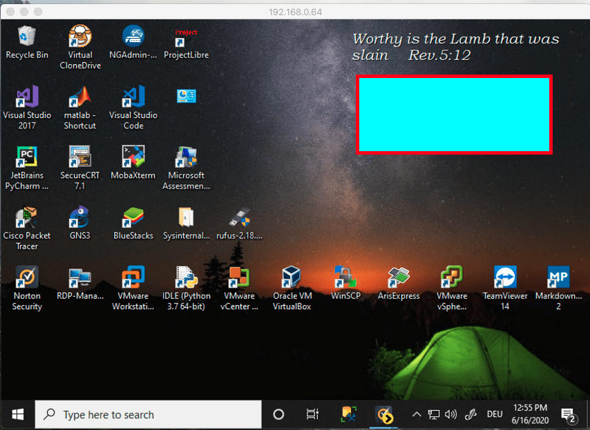Select the BlueStacks desktop icon

coord(133,218)
